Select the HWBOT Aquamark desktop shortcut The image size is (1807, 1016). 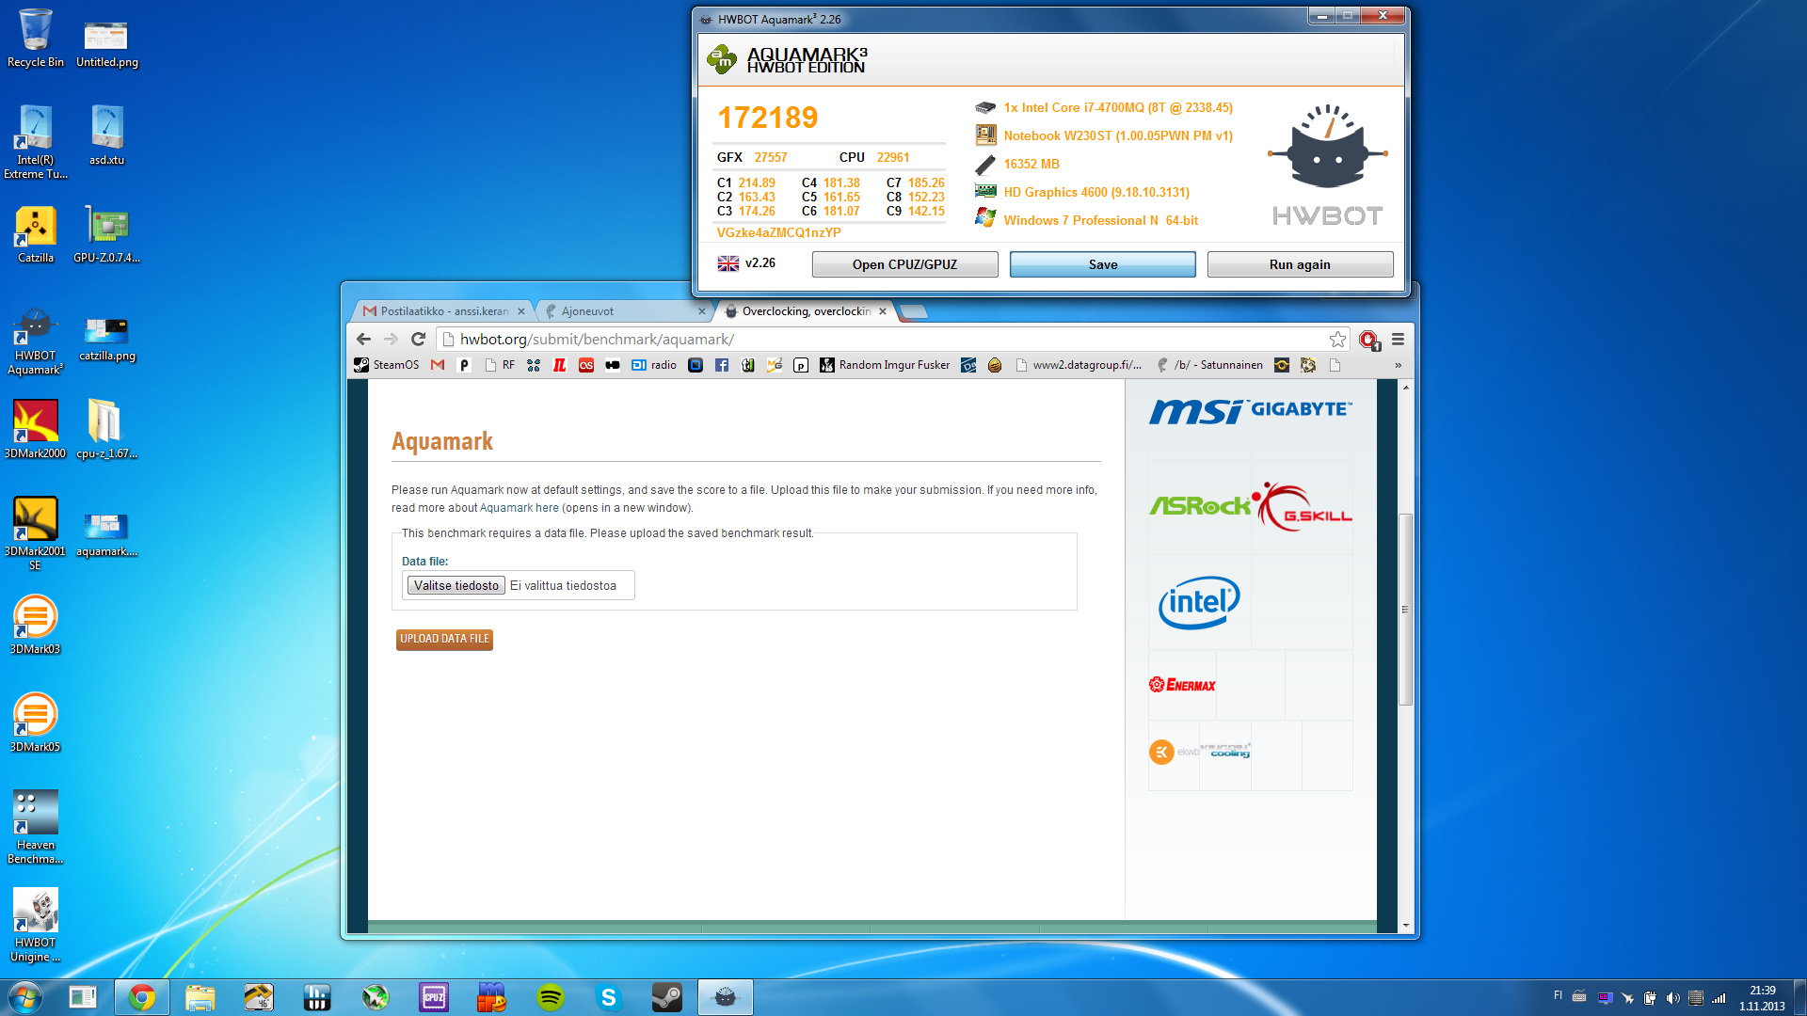tap(36, 341)
